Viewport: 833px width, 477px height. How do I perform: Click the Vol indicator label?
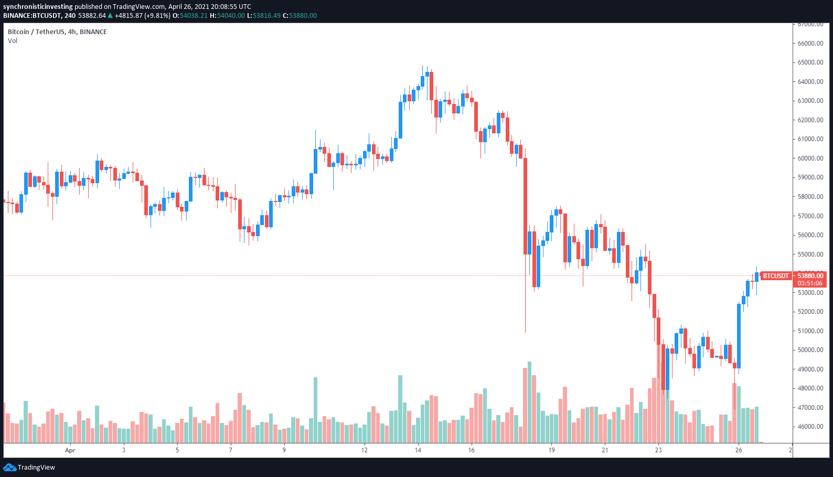(13, 40)
